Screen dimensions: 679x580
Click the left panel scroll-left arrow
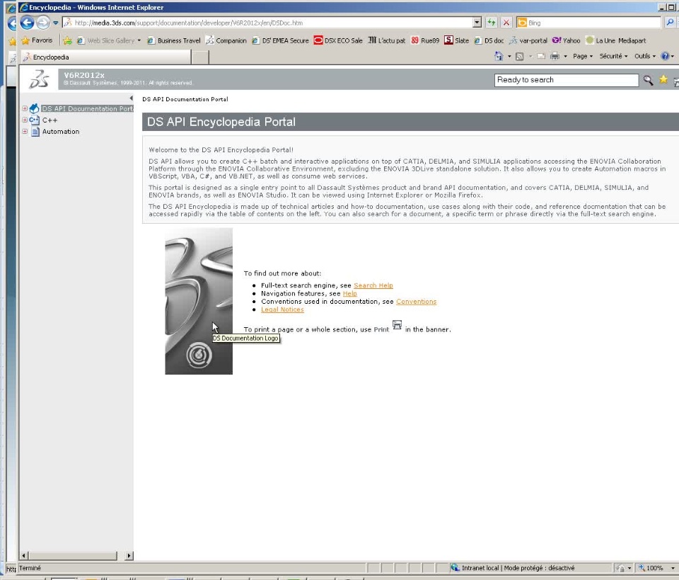pyautogui.click(x=24, y=555)
